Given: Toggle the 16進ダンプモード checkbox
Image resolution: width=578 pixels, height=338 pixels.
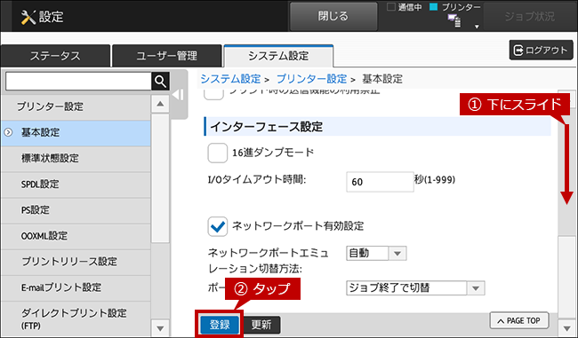Looking at the screenshot, I should (218, 153).
